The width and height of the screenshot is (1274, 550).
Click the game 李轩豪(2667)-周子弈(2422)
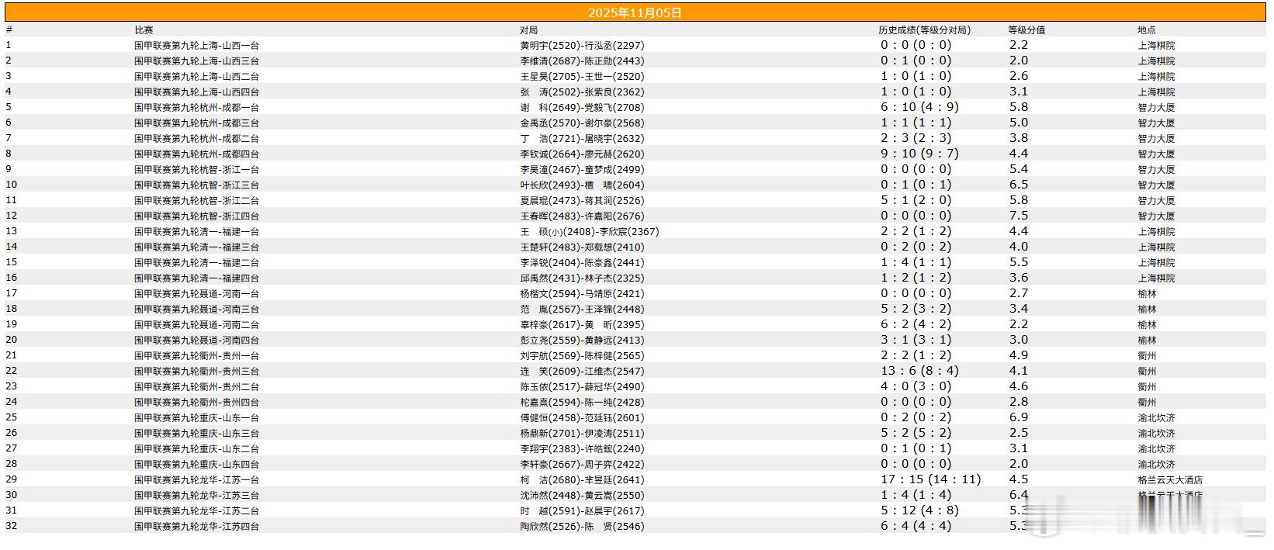pos(582,465)
